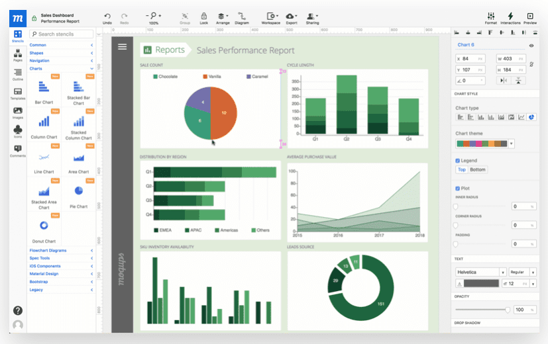
Task: Expand the Material Design category
Action: pos(61,274)
